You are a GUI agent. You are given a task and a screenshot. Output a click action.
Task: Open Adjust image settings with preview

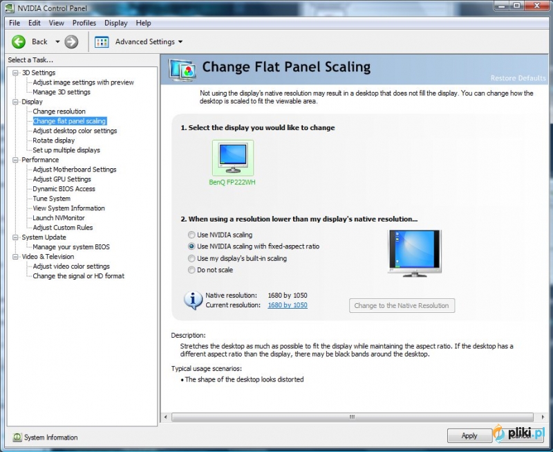tap(83, 82)
